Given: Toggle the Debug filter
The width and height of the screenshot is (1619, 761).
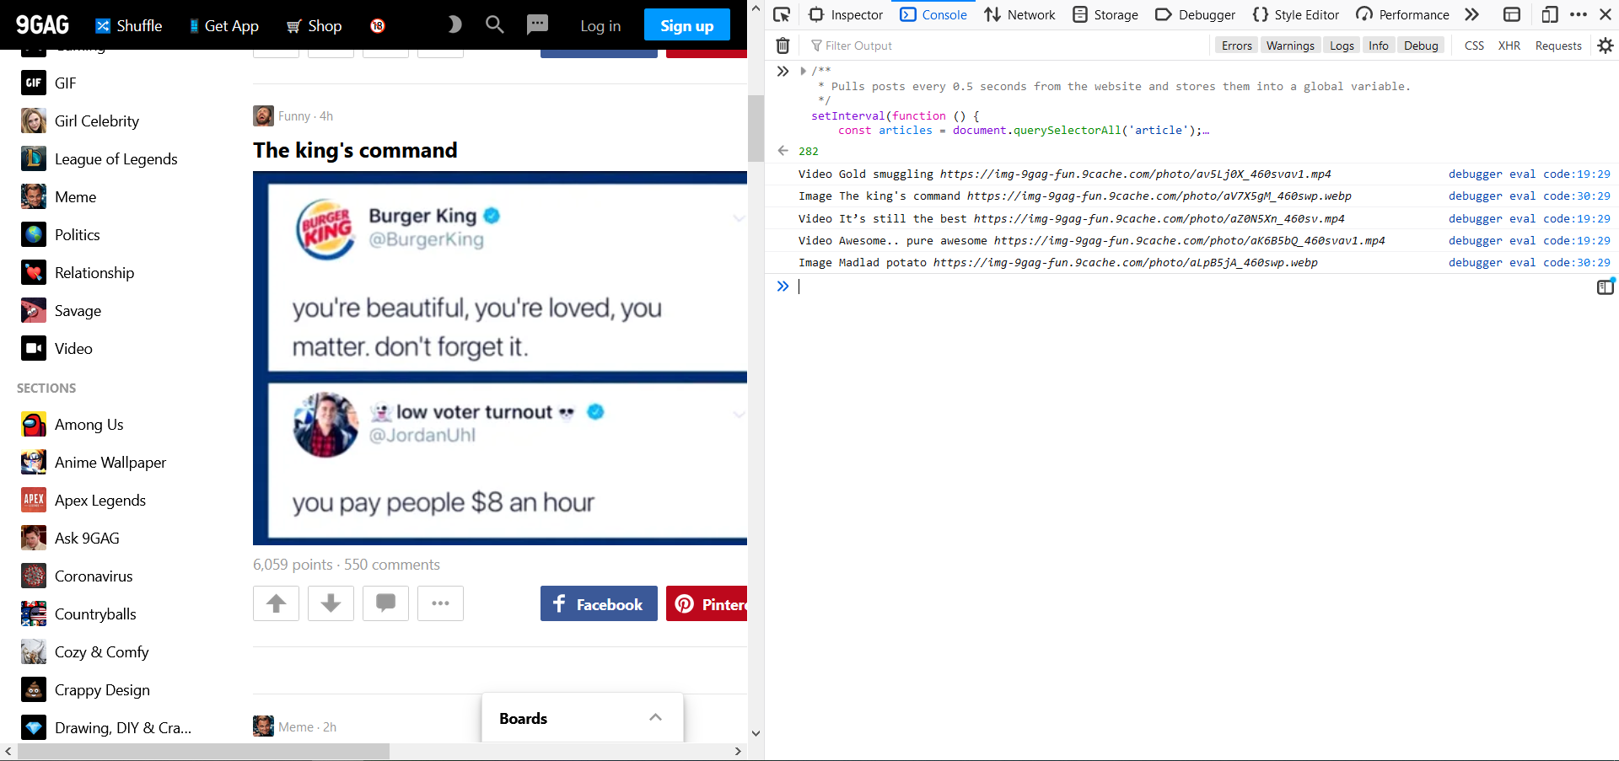Looking at the screenshot, I should tap(1421, 46).
